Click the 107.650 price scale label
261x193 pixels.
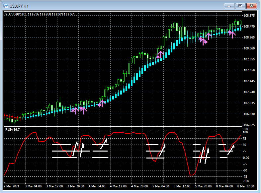point(249,70)
